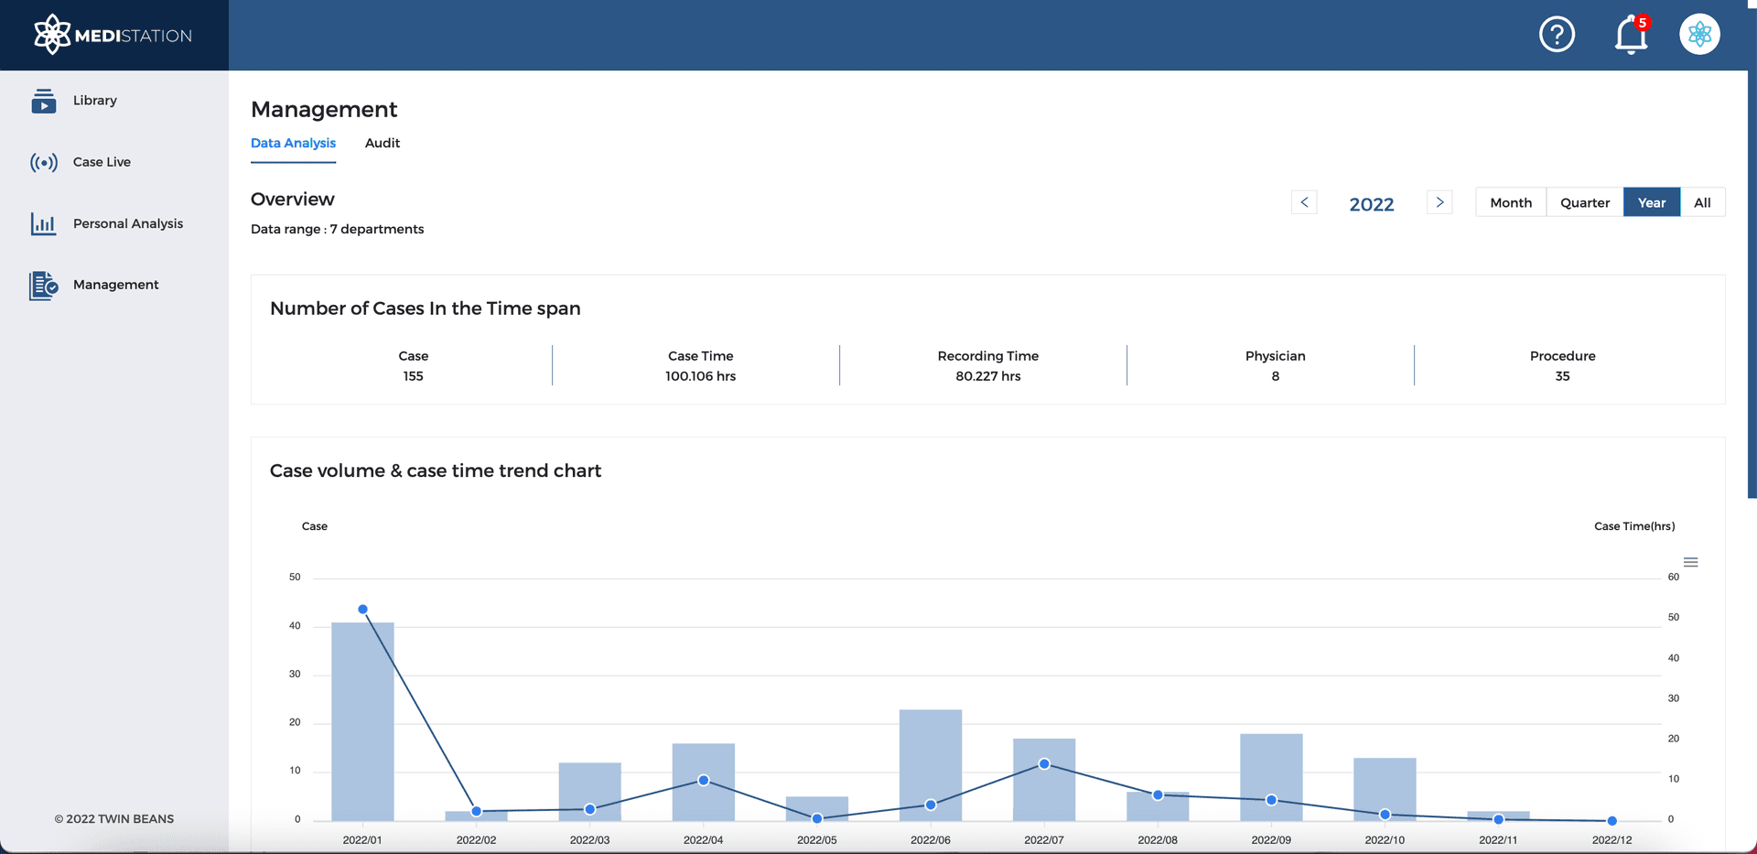Enable the Quarter time range filter
Screen dimensions: 1757x854
click(x=1584, y=201)
